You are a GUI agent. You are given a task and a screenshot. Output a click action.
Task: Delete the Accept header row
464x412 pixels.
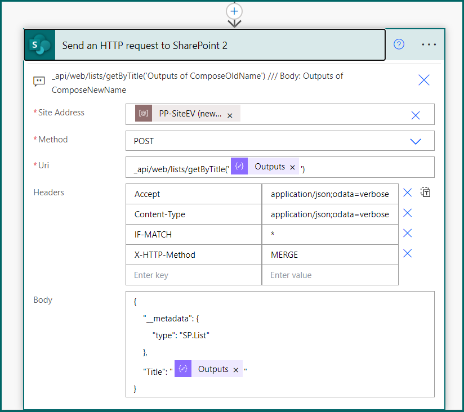(x=408, y=193)
